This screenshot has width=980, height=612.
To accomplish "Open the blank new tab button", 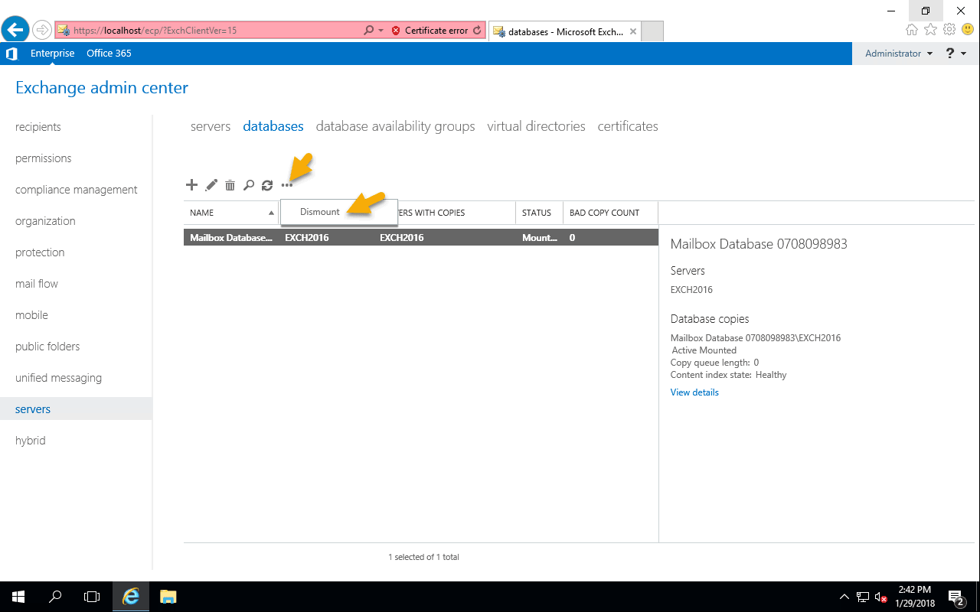I will pos(652,31).
